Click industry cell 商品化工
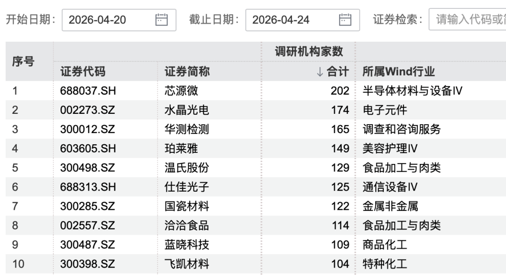The height and width of the screenshot is (275, 506). pyautogui.click(x=385, y=245)
